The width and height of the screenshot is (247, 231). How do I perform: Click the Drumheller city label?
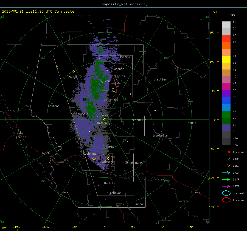[161, 135]
